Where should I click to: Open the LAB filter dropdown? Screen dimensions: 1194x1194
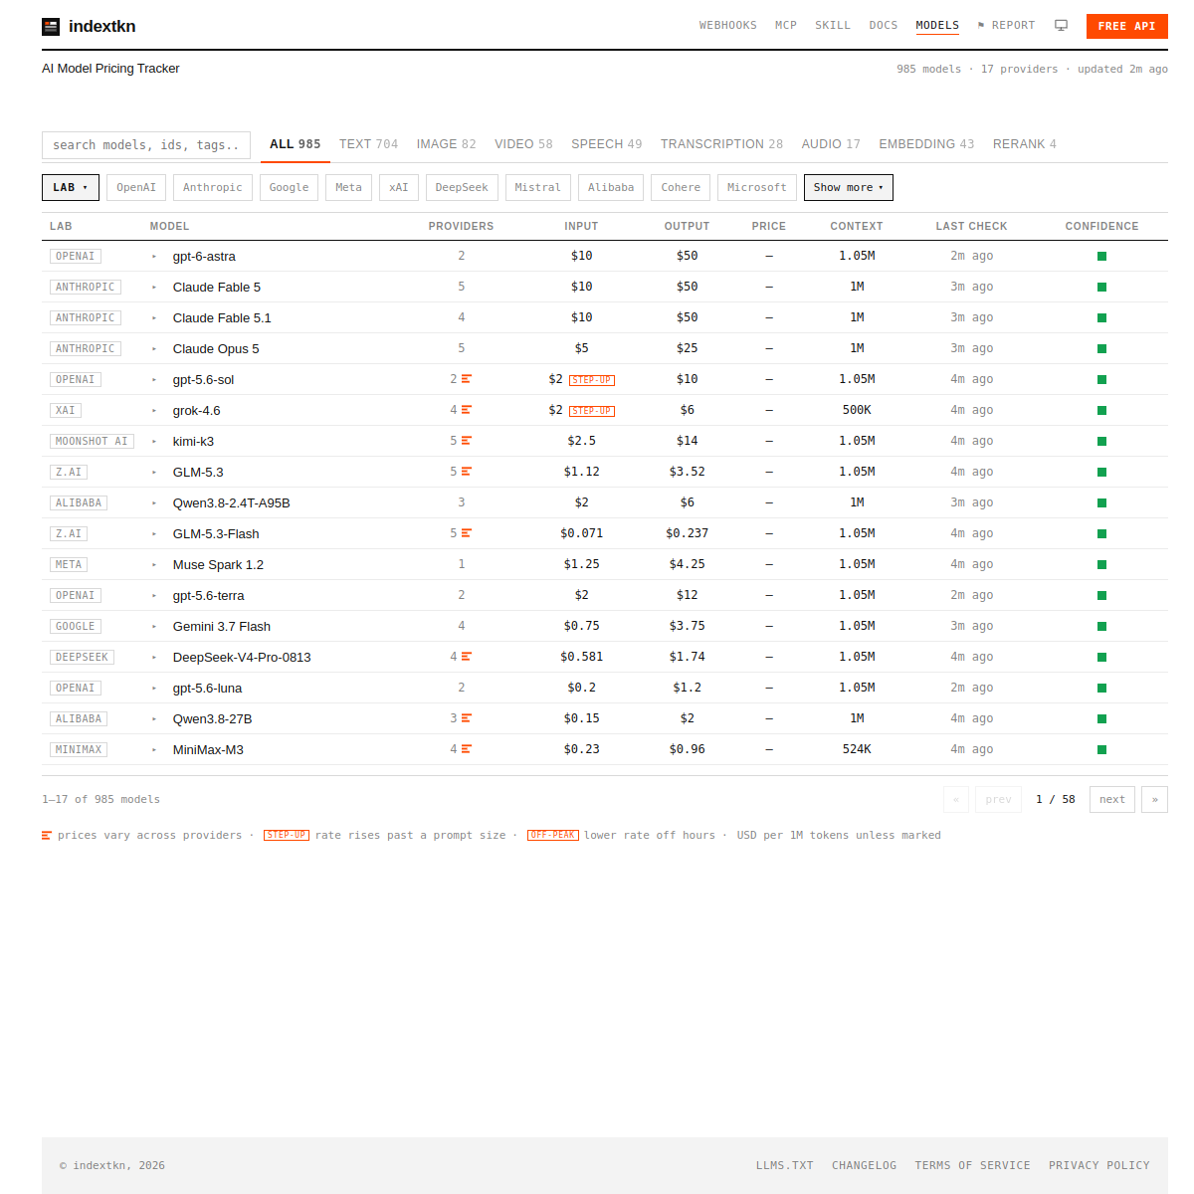click(x=71, y=188)
